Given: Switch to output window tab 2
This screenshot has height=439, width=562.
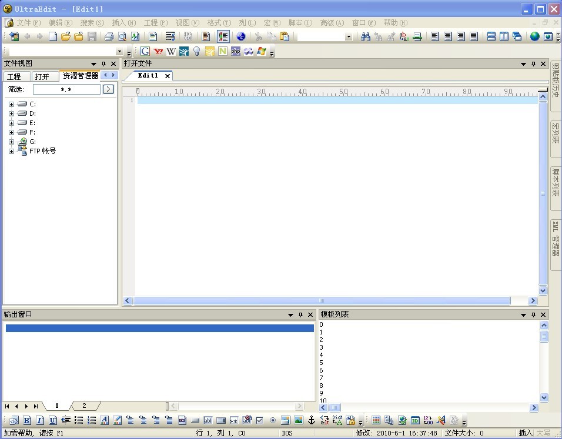Looking at the screenshot, I should click(84, 406).
